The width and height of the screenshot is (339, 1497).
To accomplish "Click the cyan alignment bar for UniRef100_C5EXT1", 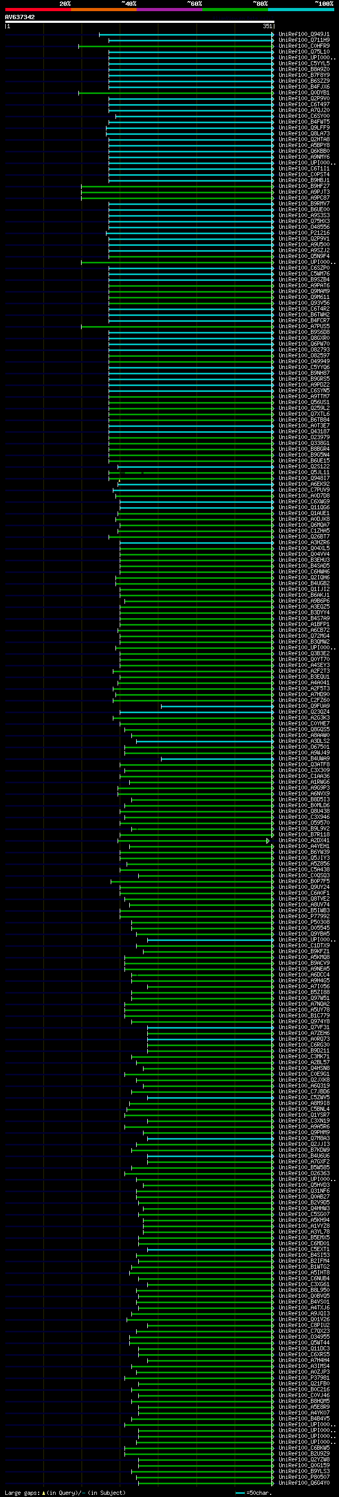I will (x=210, y=1249).
